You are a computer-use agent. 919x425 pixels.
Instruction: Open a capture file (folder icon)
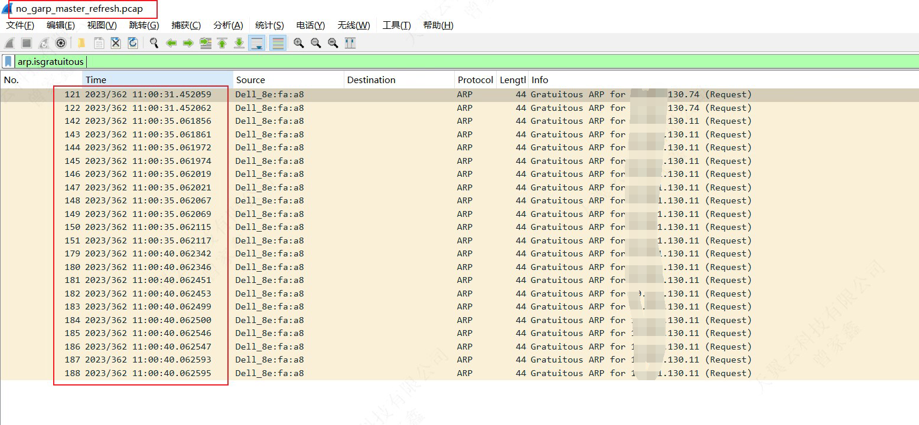tap(82, 43)
